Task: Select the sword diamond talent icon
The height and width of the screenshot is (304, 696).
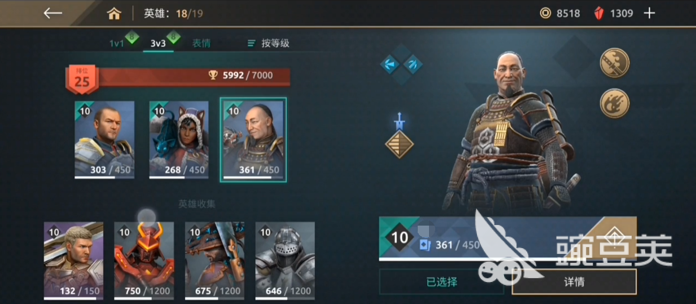Action: tap(399, 136)
